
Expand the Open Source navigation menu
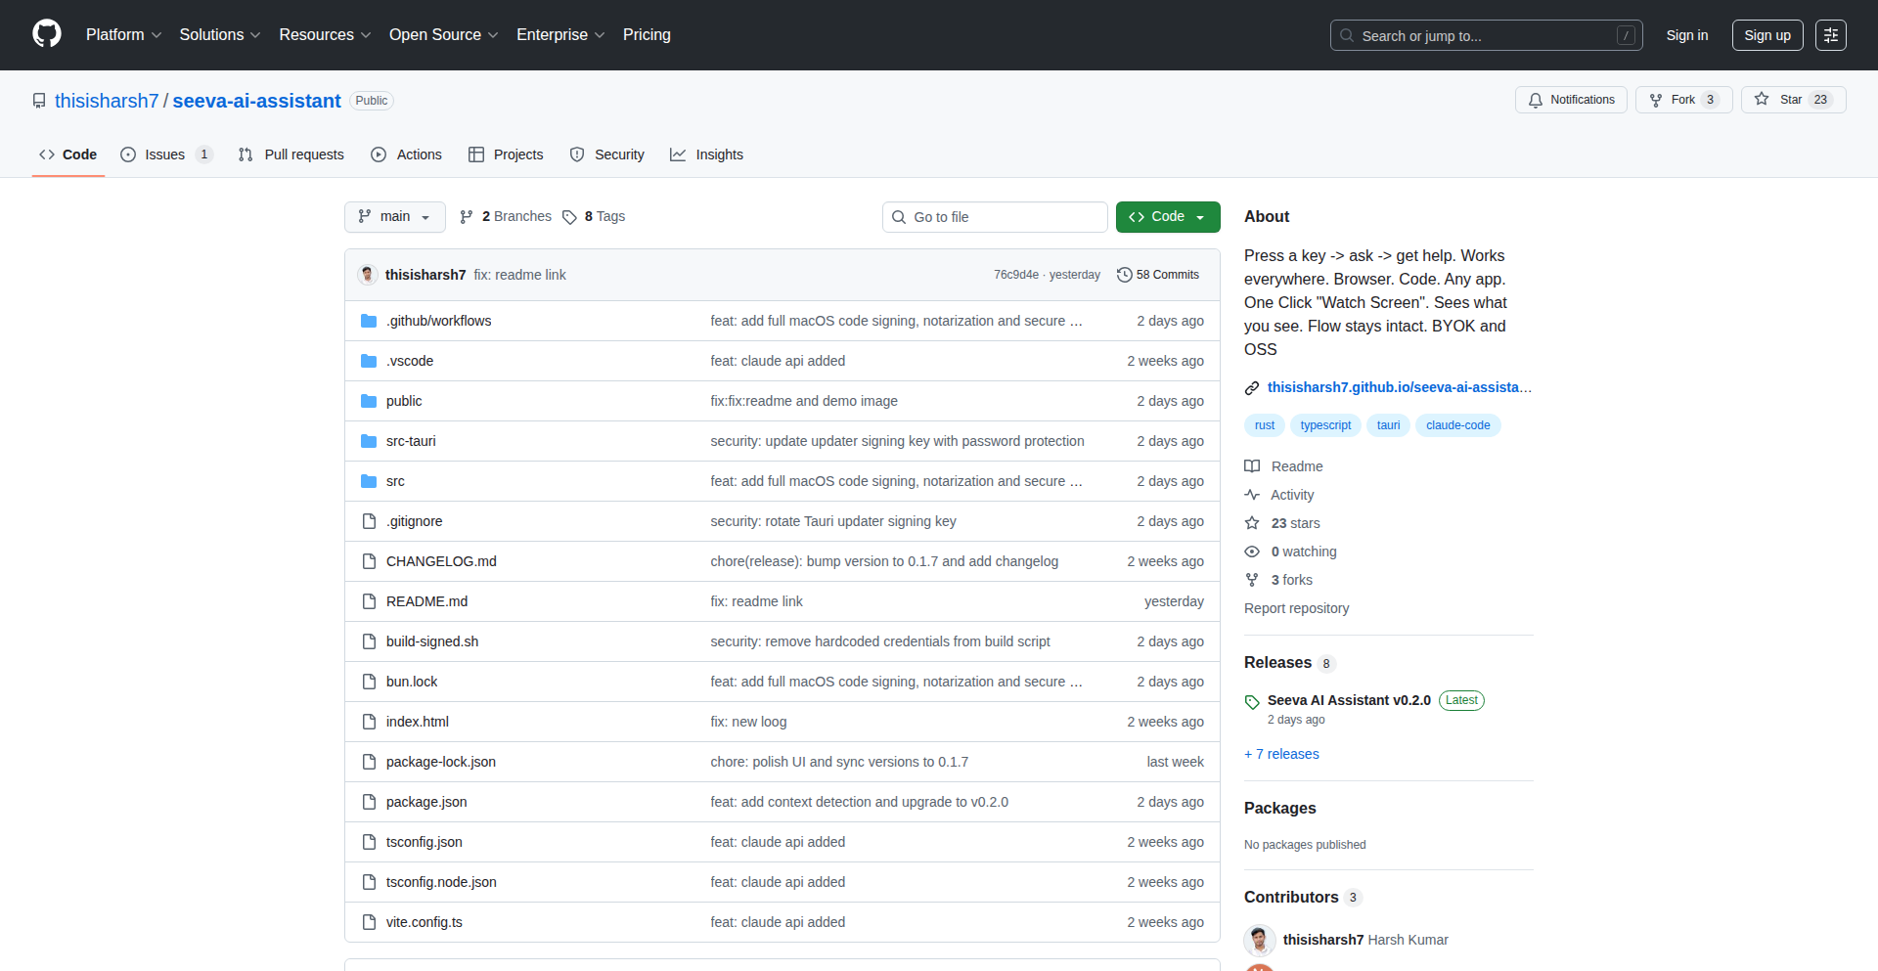pyautogui.click(x=443, y=35)
